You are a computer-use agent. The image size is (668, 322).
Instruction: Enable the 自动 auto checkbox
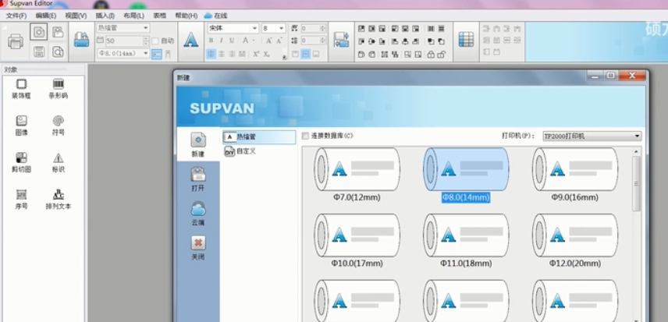coord(155,41)
